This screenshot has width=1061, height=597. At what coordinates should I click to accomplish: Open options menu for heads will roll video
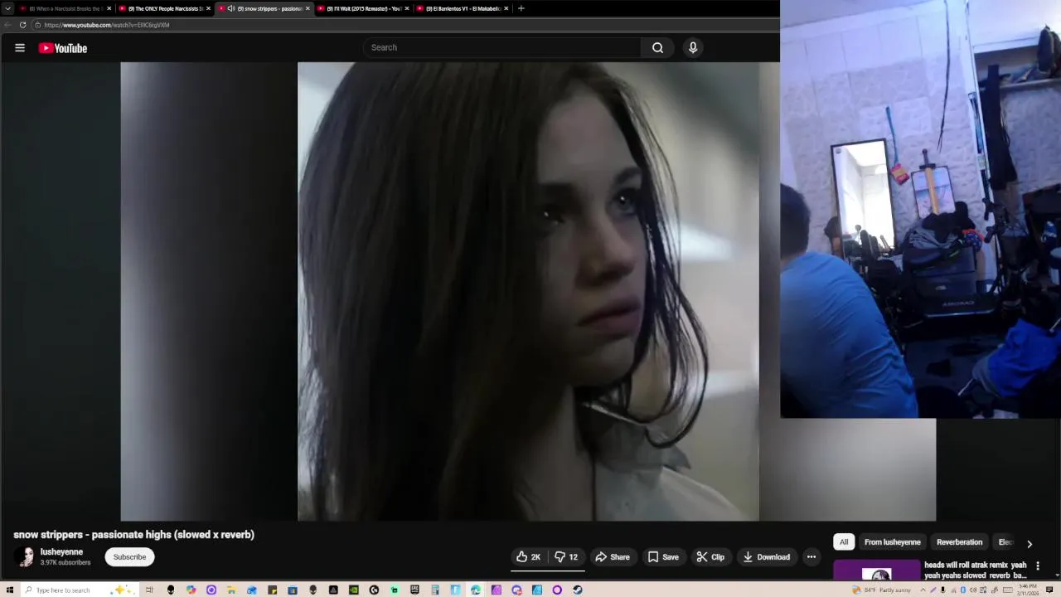(1038, 565)
